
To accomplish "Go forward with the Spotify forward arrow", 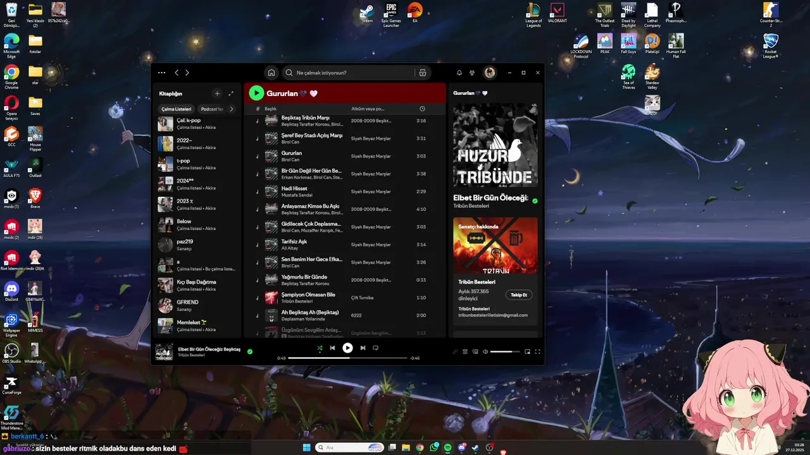I will (x=187, y=73).
